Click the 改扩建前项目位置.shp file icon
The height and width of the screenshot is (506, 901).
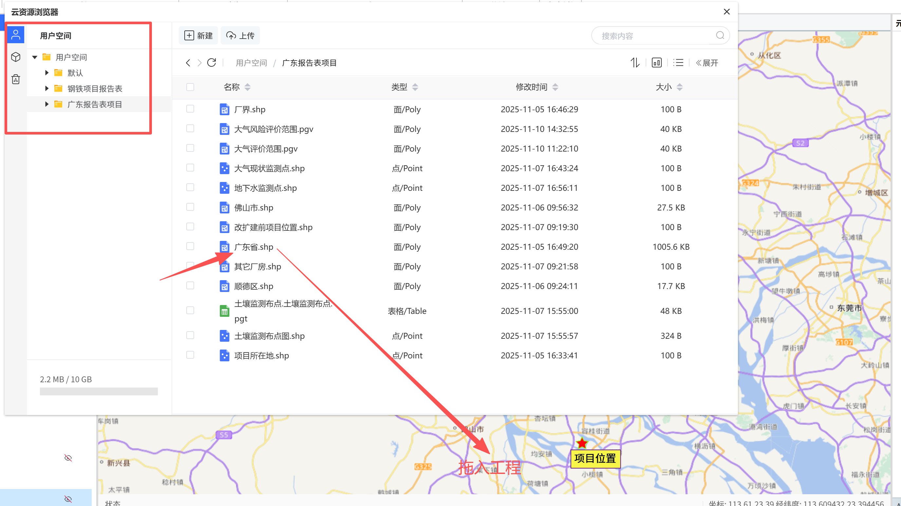click(x=225, y=227)
